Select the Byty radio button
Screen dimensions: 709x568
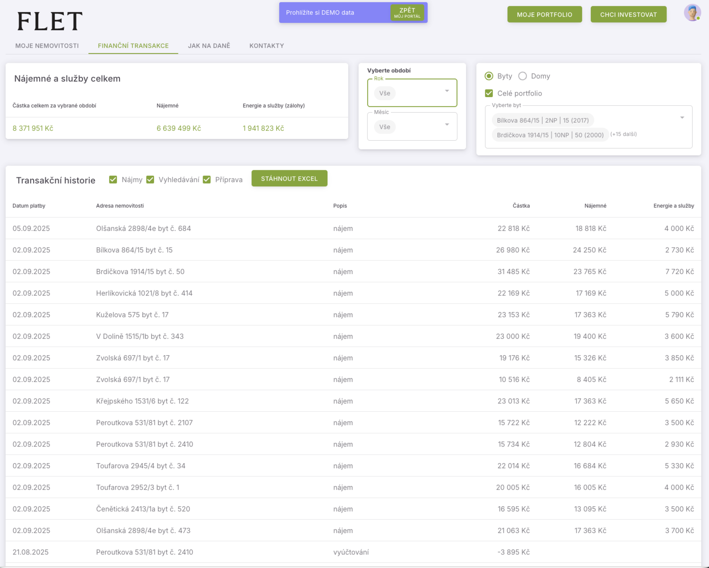pos(489,76)
